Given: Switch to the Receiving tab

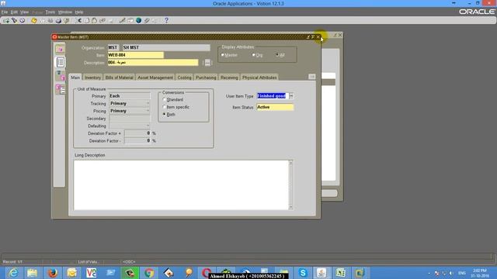Looking at the screenshot, I should click(x=229, y=77).
